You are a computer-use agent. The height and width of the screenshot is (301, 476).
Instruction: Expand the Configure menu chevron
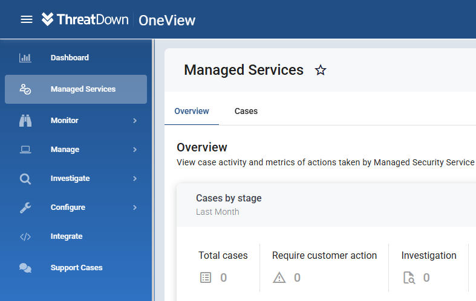(135, 208)
